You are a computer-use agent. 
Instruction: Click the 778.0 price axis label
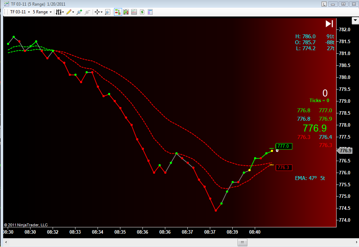345,125
